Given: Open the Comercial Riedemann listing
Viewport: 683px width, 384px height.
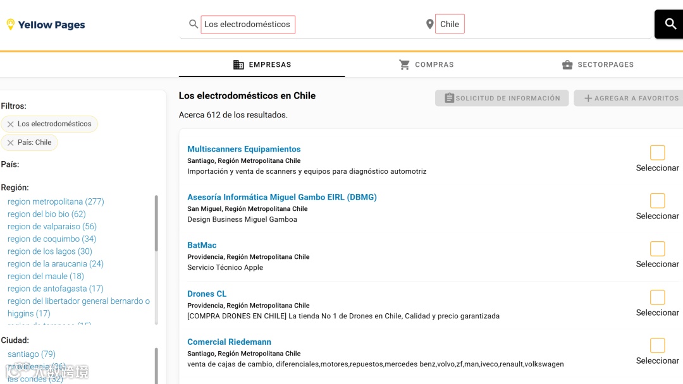Looking at the screenshot, I should [x=229, y=342].
